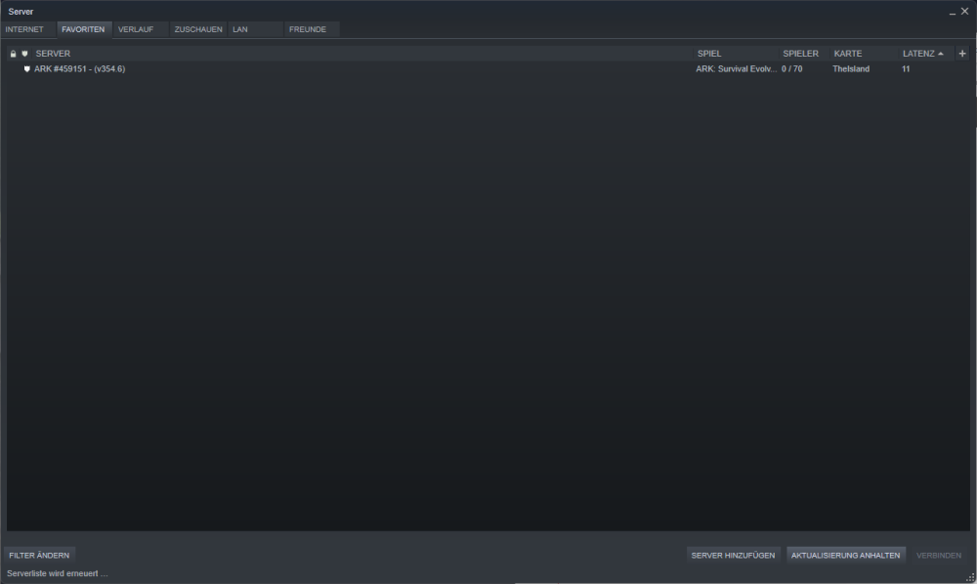Click Server hinzufügen button
Screen dimensions: 977x584
coord(734,556)
